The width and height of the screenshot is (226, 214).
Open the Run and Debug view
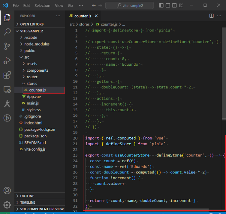tap(7, 60)
